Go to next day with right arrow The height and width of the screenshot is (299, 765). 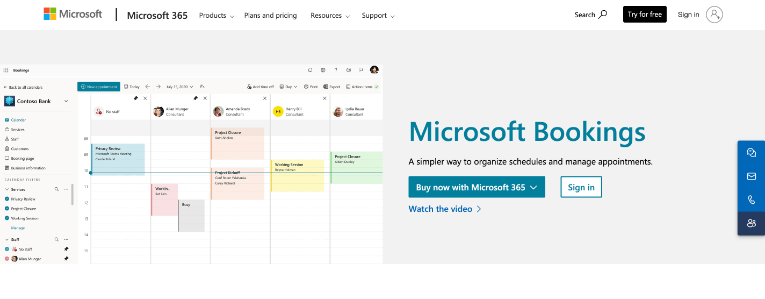(158, 87)
